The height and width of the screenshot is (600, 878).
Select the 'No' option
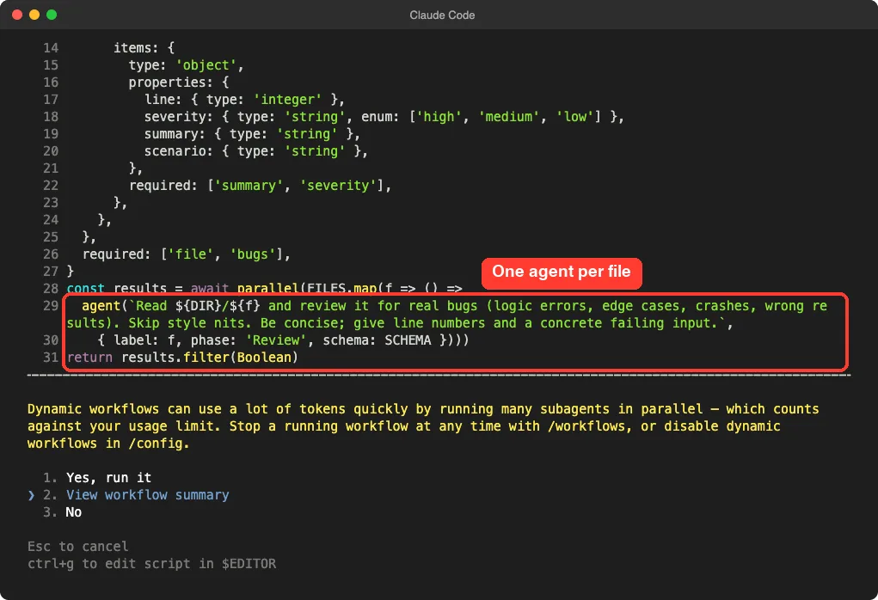[x=73, y=512]
